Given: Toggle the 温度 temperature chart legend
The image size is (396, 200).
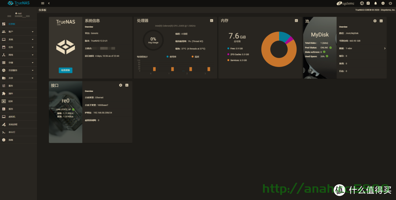Looking at the screenshot, I should 195,57.
